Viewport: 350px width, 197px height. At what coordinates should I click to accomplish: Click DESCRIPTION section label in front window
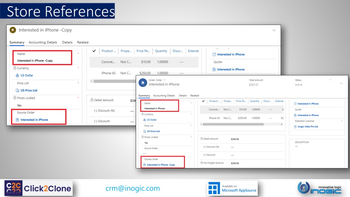302,142
